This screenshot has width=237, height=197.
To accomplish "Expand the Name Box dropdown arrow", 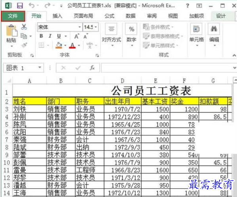I will (40, 68).
